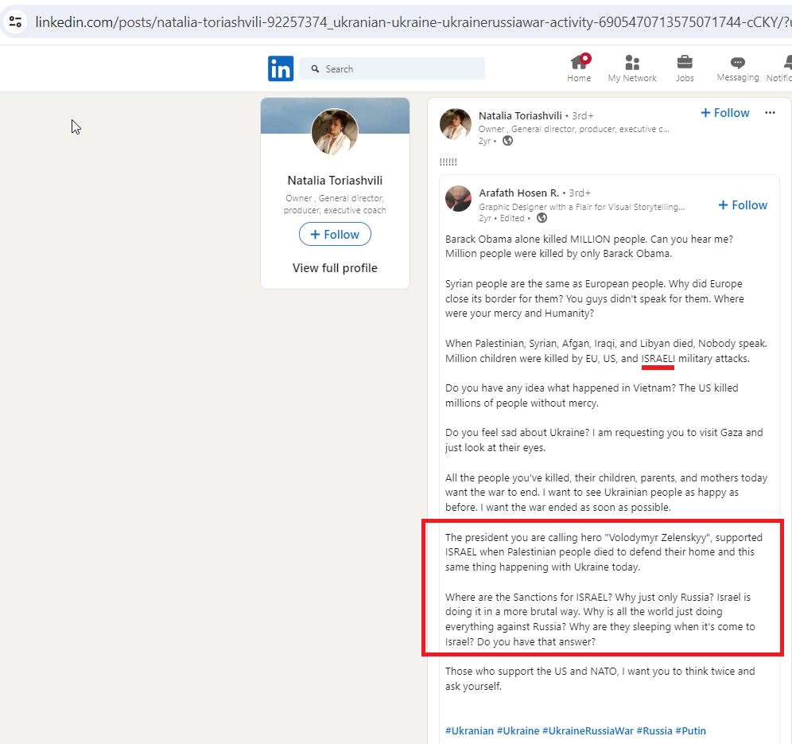Click Natalia's profile photo in the sidebar card
The width and height of the screenshot is (792, 744).
point(335,130)
